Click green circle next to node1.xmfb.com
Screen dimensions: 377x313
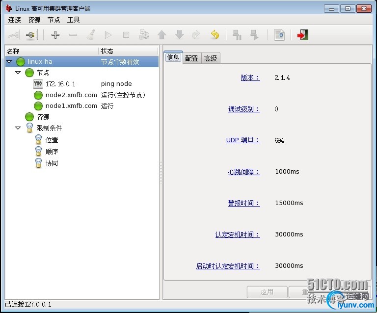38,106
